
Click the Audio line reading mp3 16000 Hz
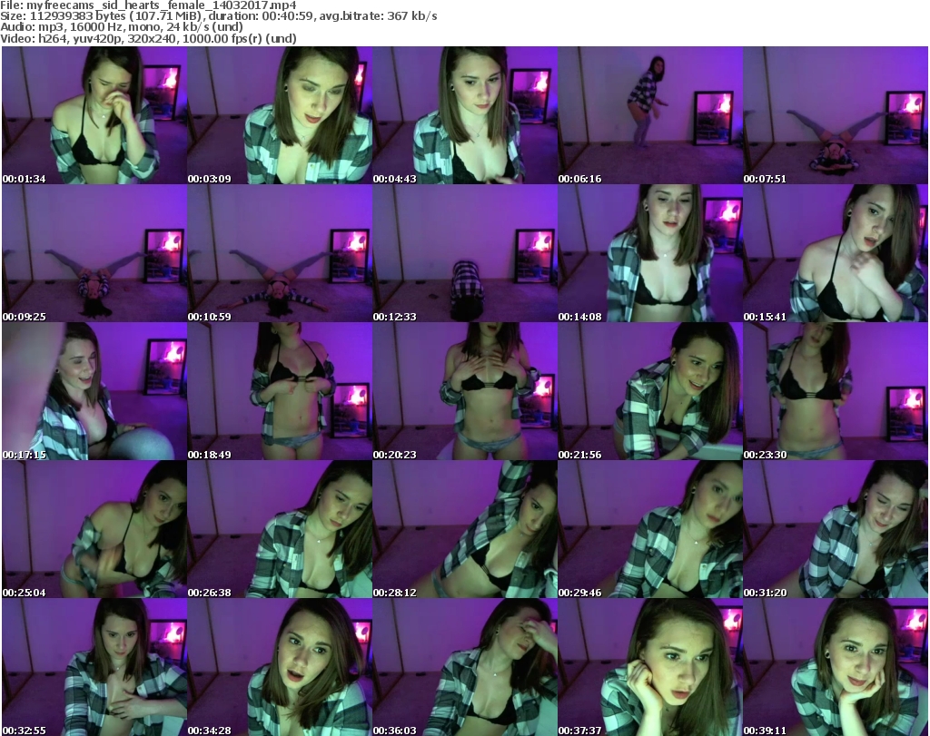[x=122, y=27]
